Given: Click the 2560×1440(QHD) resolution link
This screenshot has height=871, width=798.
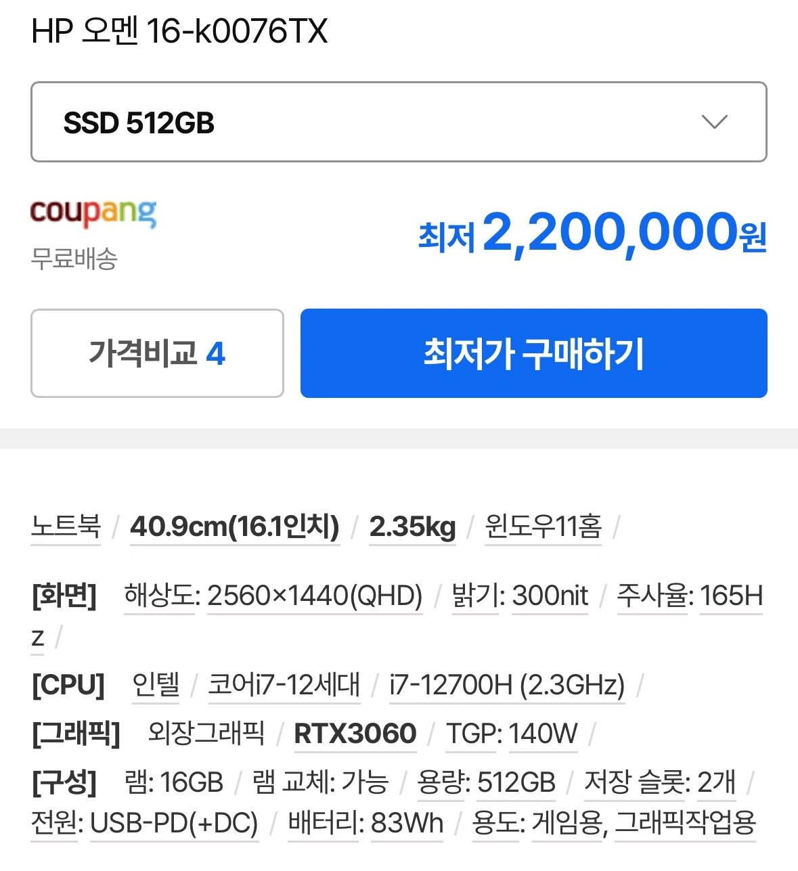Looking at the screenshot, I should pyautogui.click(x=315, y=596).
